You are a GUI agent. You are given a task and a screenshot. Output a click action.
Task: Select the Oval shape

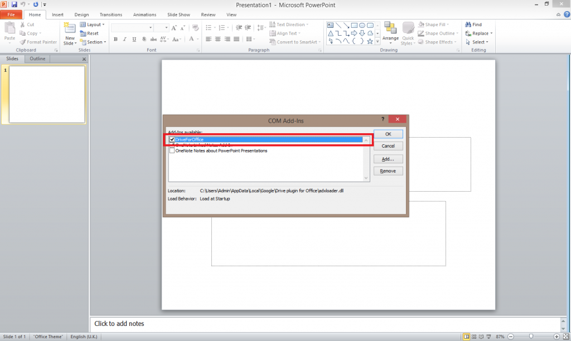click(x=362, y=26)
